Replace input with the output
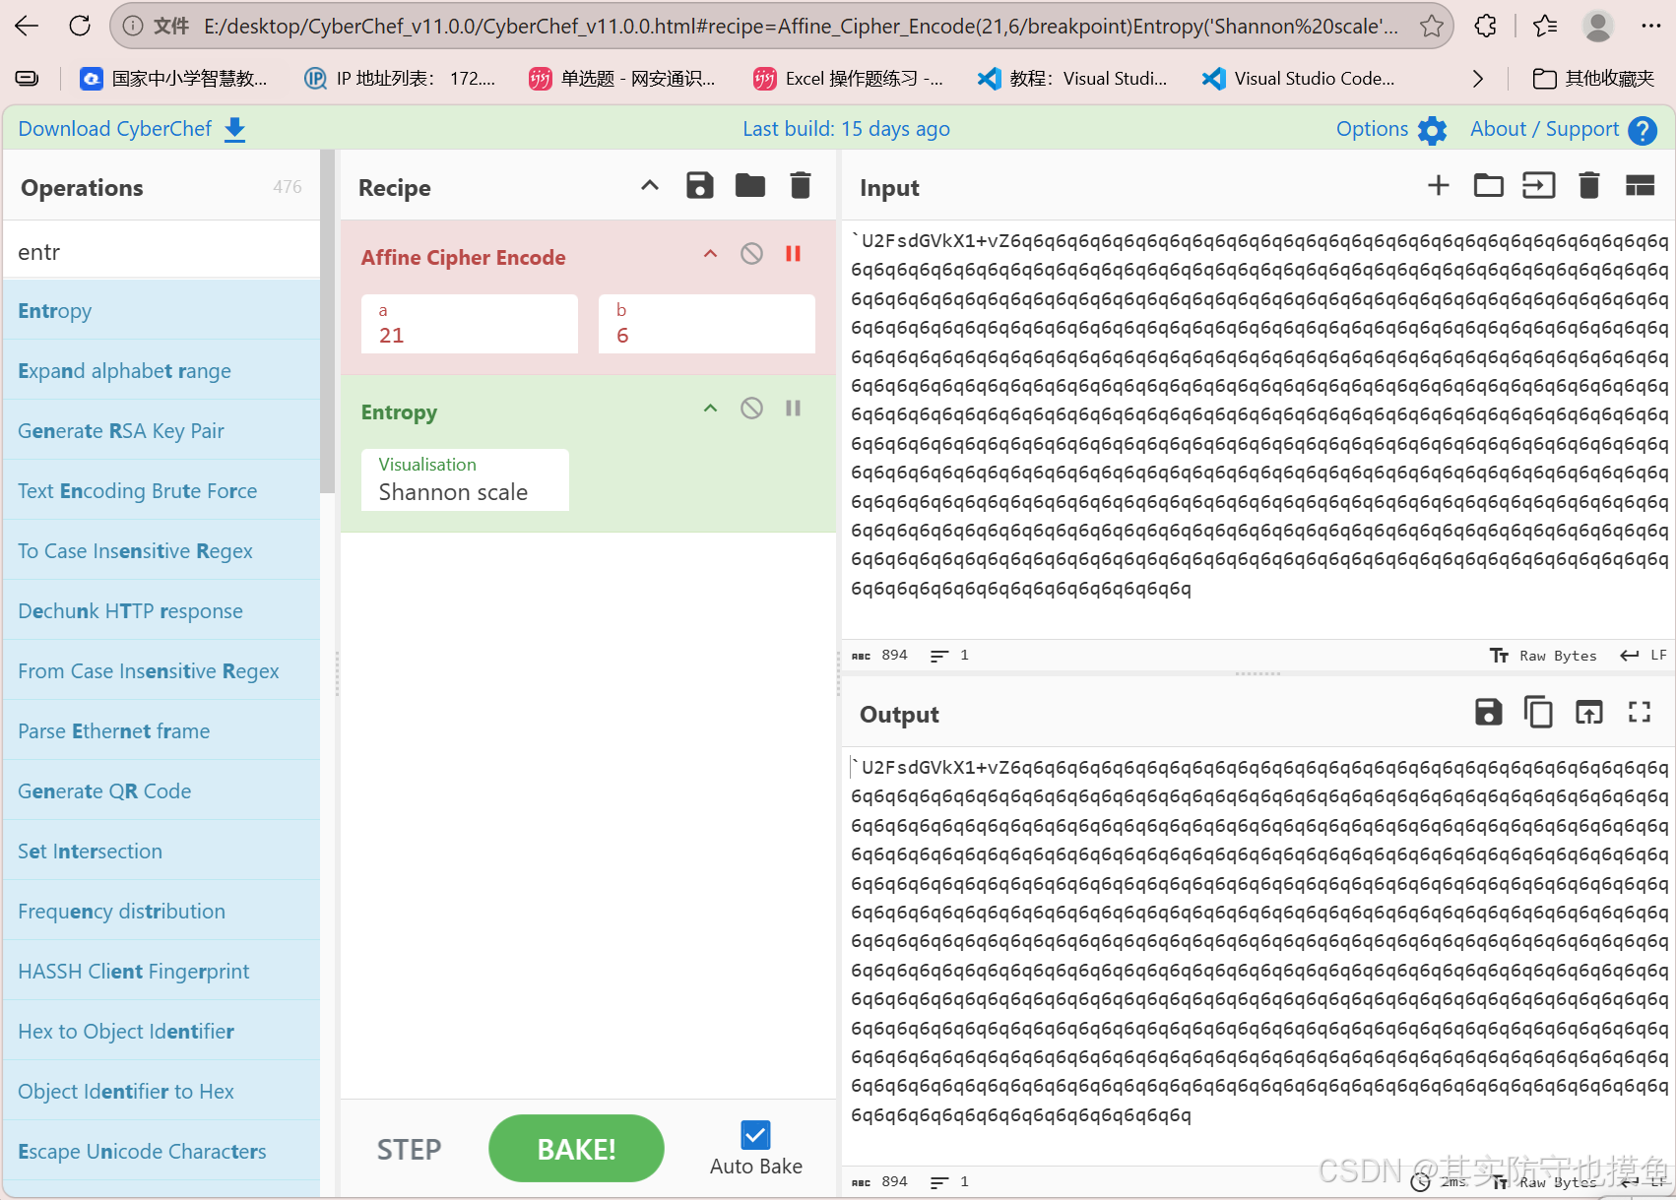The image size is (1676, 1200). point(1589,712)
